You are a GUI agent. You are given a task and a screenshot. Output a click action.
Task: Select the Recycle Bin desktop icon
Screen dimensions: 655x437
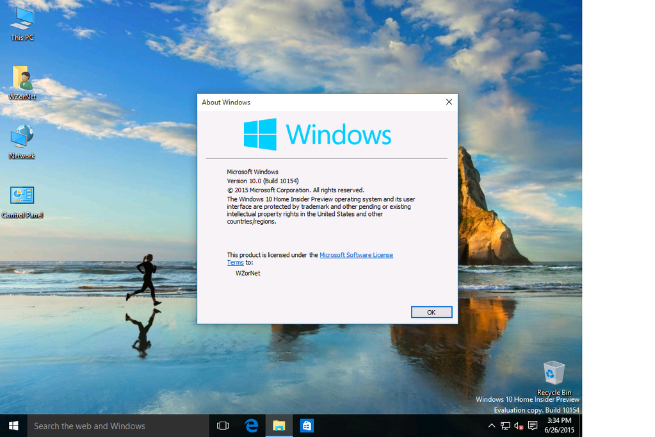click(x=554, y=378)
